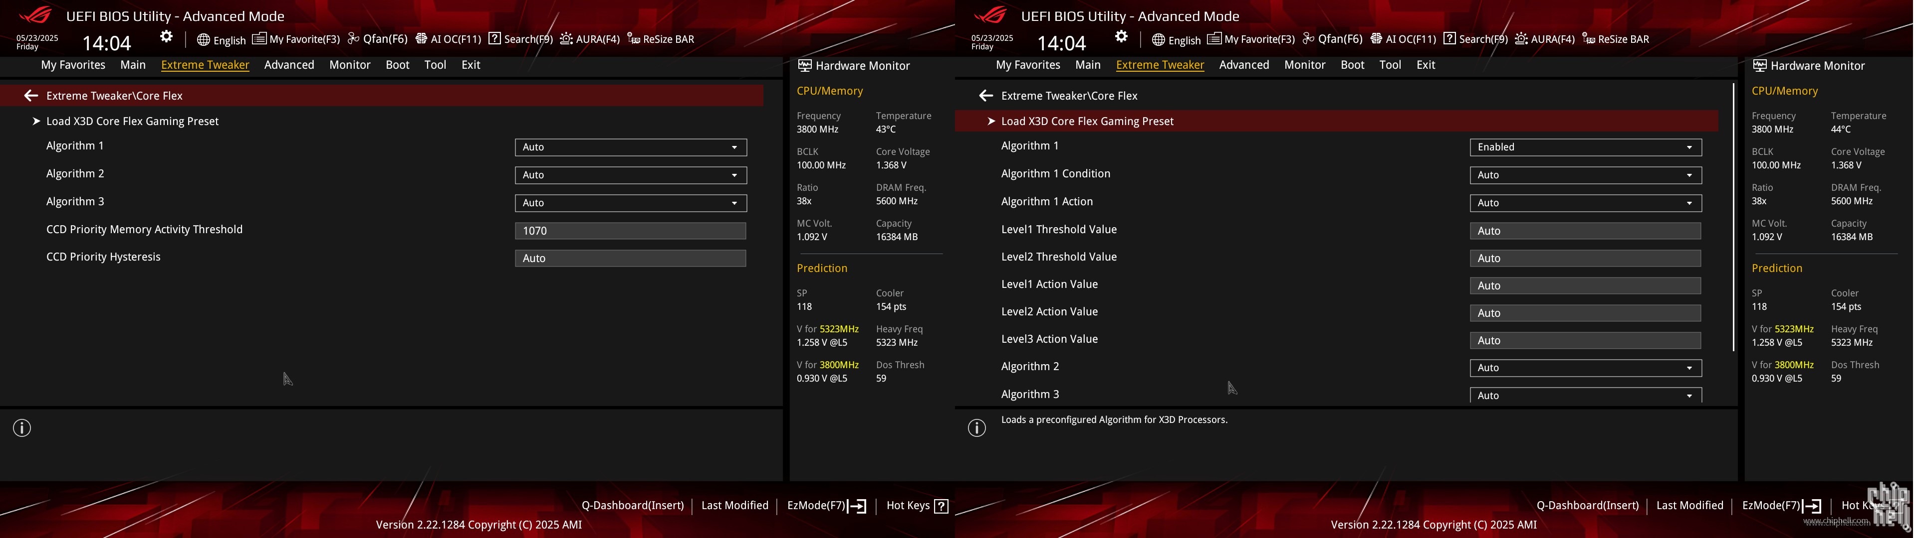1916x538 pixels.
Task: Open My Favorite(F3) in left screen
Action: (296, 39)
